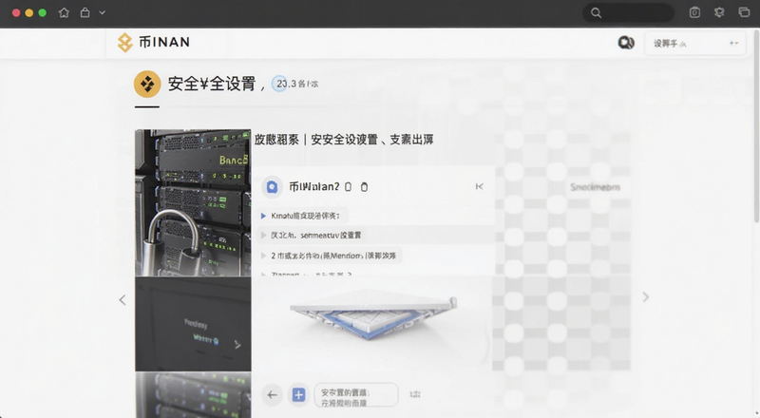Viewport: 760px width, 418px height.
Task: Open the server rack padlock thumbnail
Action: 193,202
